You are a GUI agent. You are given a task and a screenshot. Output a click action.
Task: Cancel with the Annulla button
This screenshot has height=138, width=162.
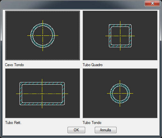pos(106,130)
